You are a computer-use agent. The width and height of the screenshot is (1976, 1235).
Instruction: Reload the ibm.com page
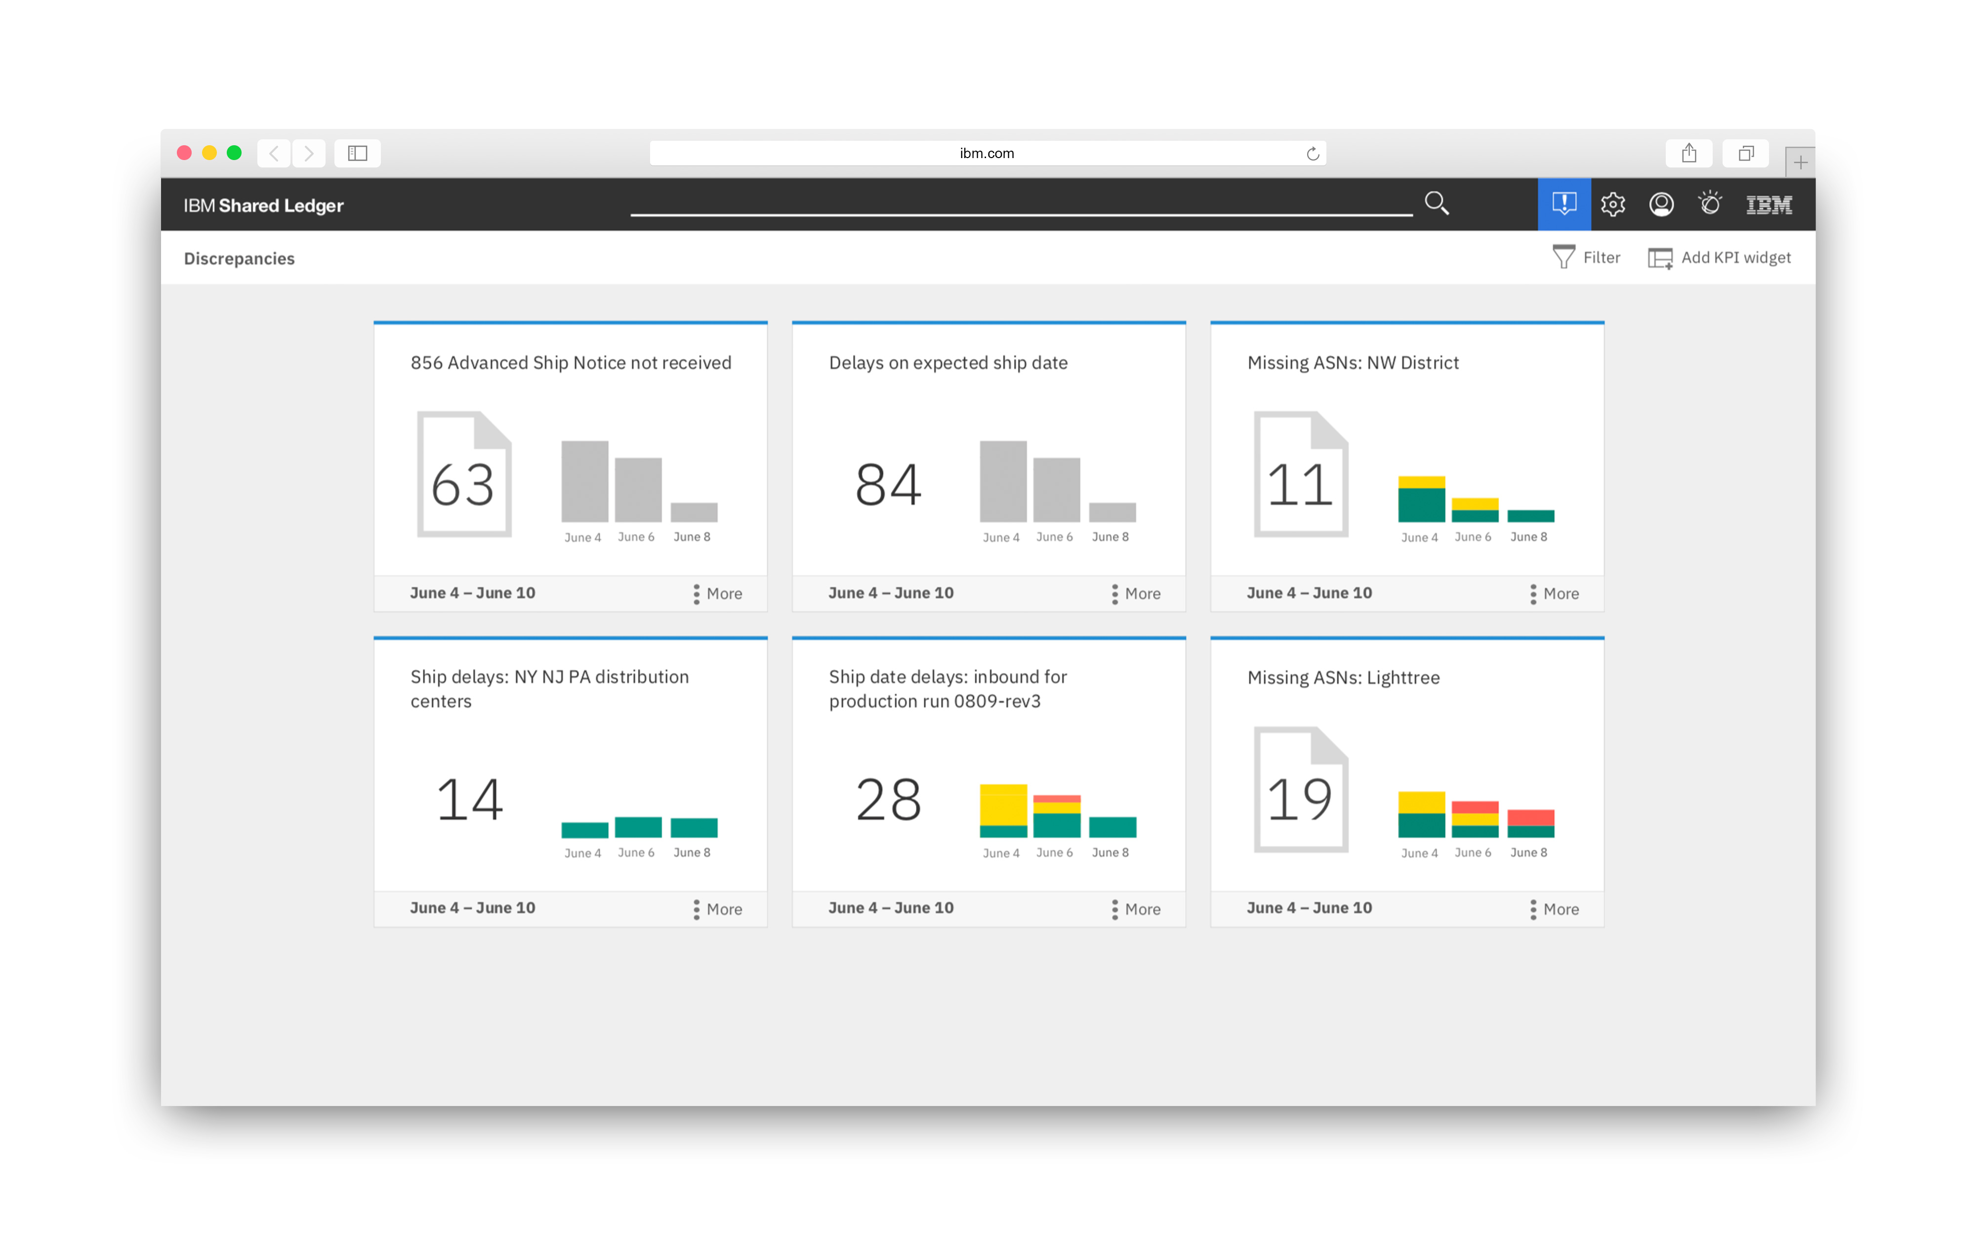click(1312, 154)
